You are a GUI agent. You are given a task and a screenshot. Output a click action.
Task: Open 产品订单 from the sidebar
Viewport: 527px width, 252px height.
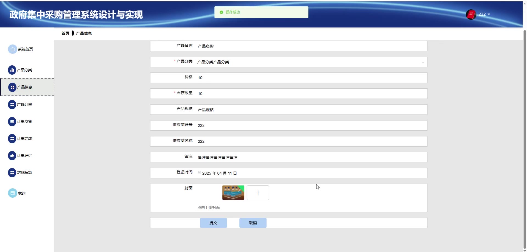click(27, 104)
